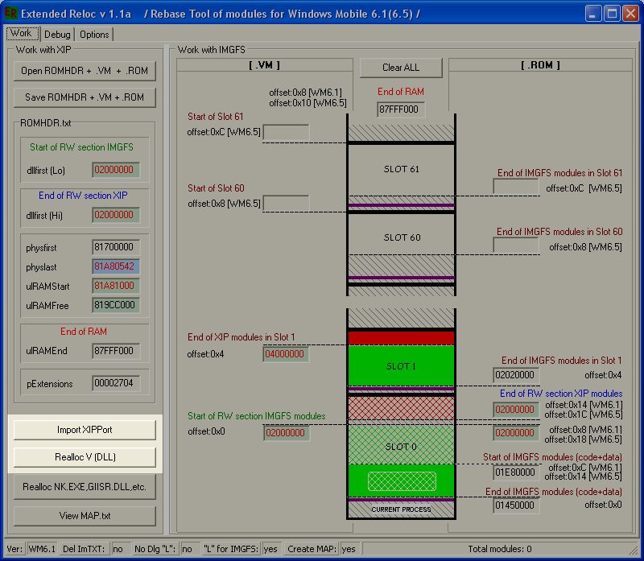644x561 pixels.
Task: Click the hatched SLOT 0 block
Action: coord(401,446)
